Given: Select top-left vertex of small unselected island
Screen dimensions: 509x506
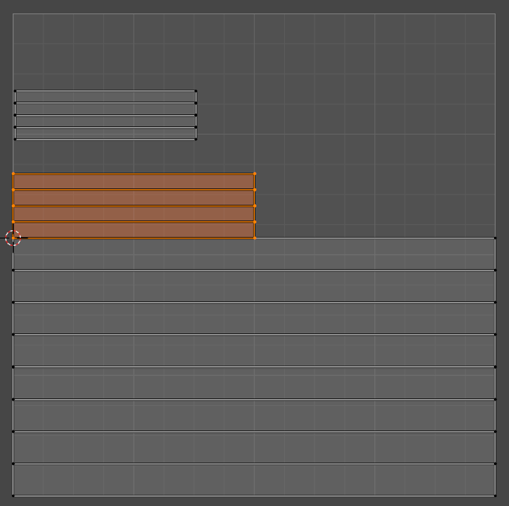Looking at the screenshot, I should 15,91.
